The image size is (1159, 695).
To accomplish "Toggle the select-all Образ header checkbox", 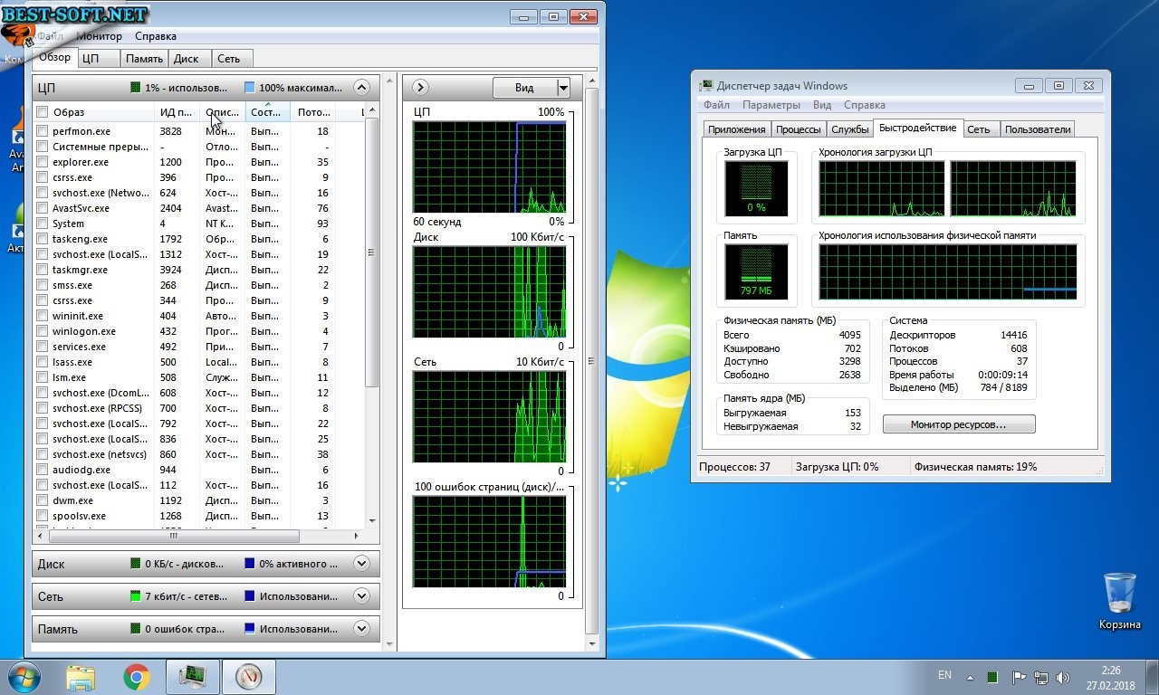I will pos(43,112).
